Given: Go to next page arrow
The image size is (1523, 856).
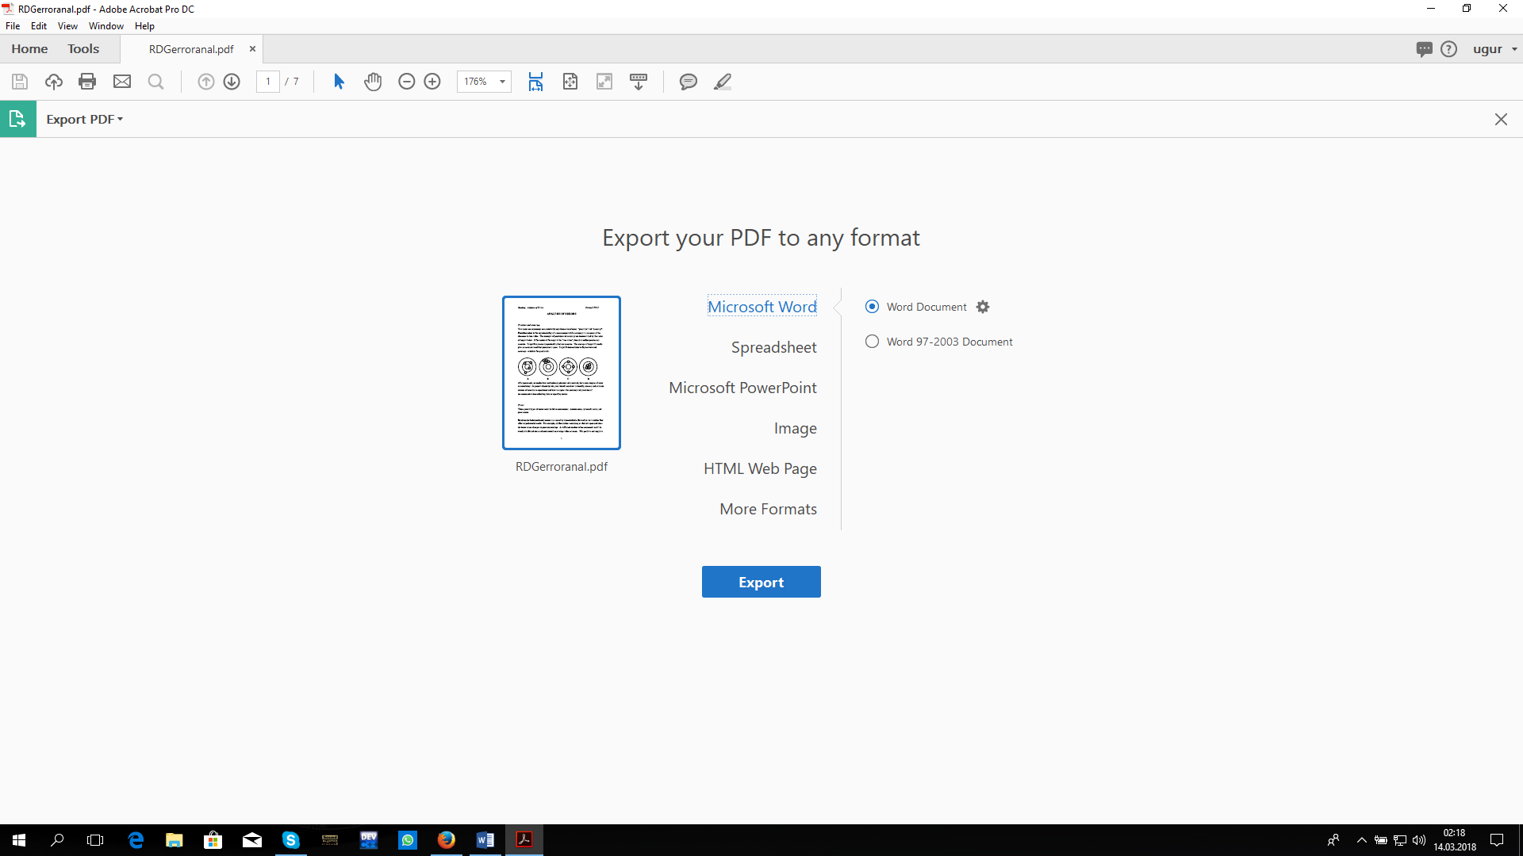Looking at the screenshot, I should coord(232,82).
